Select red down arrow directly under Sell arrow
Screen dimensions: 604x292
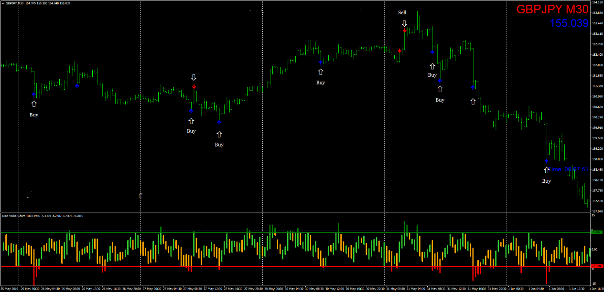(x=404, y=31)
